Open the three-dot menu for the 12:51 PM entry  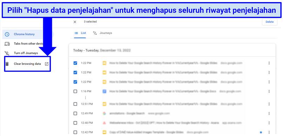(x=269, y=104)
